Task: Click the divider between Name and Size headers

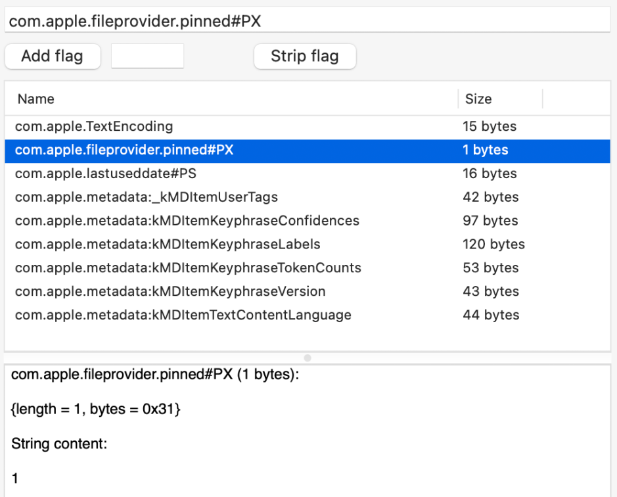Action: click(x=458, y=99)
